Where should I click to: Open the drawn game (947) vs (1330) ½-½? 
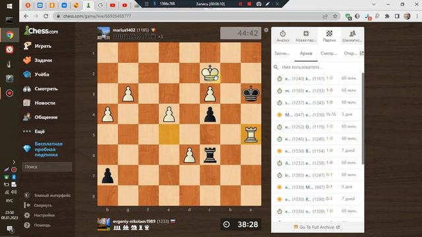coord(316,115)
